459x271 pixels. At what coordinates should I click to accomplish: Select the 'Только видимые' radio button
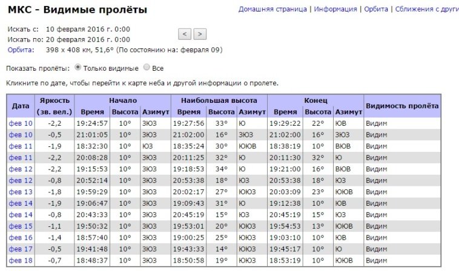pos(78,67)
